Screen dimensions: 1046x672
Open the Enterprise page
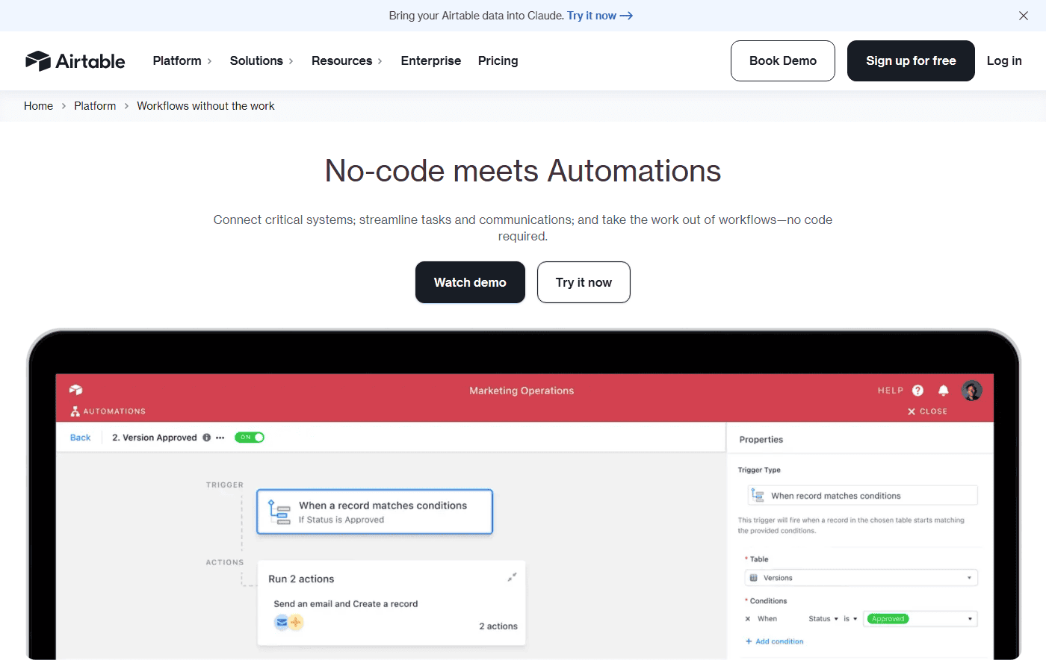431,61
